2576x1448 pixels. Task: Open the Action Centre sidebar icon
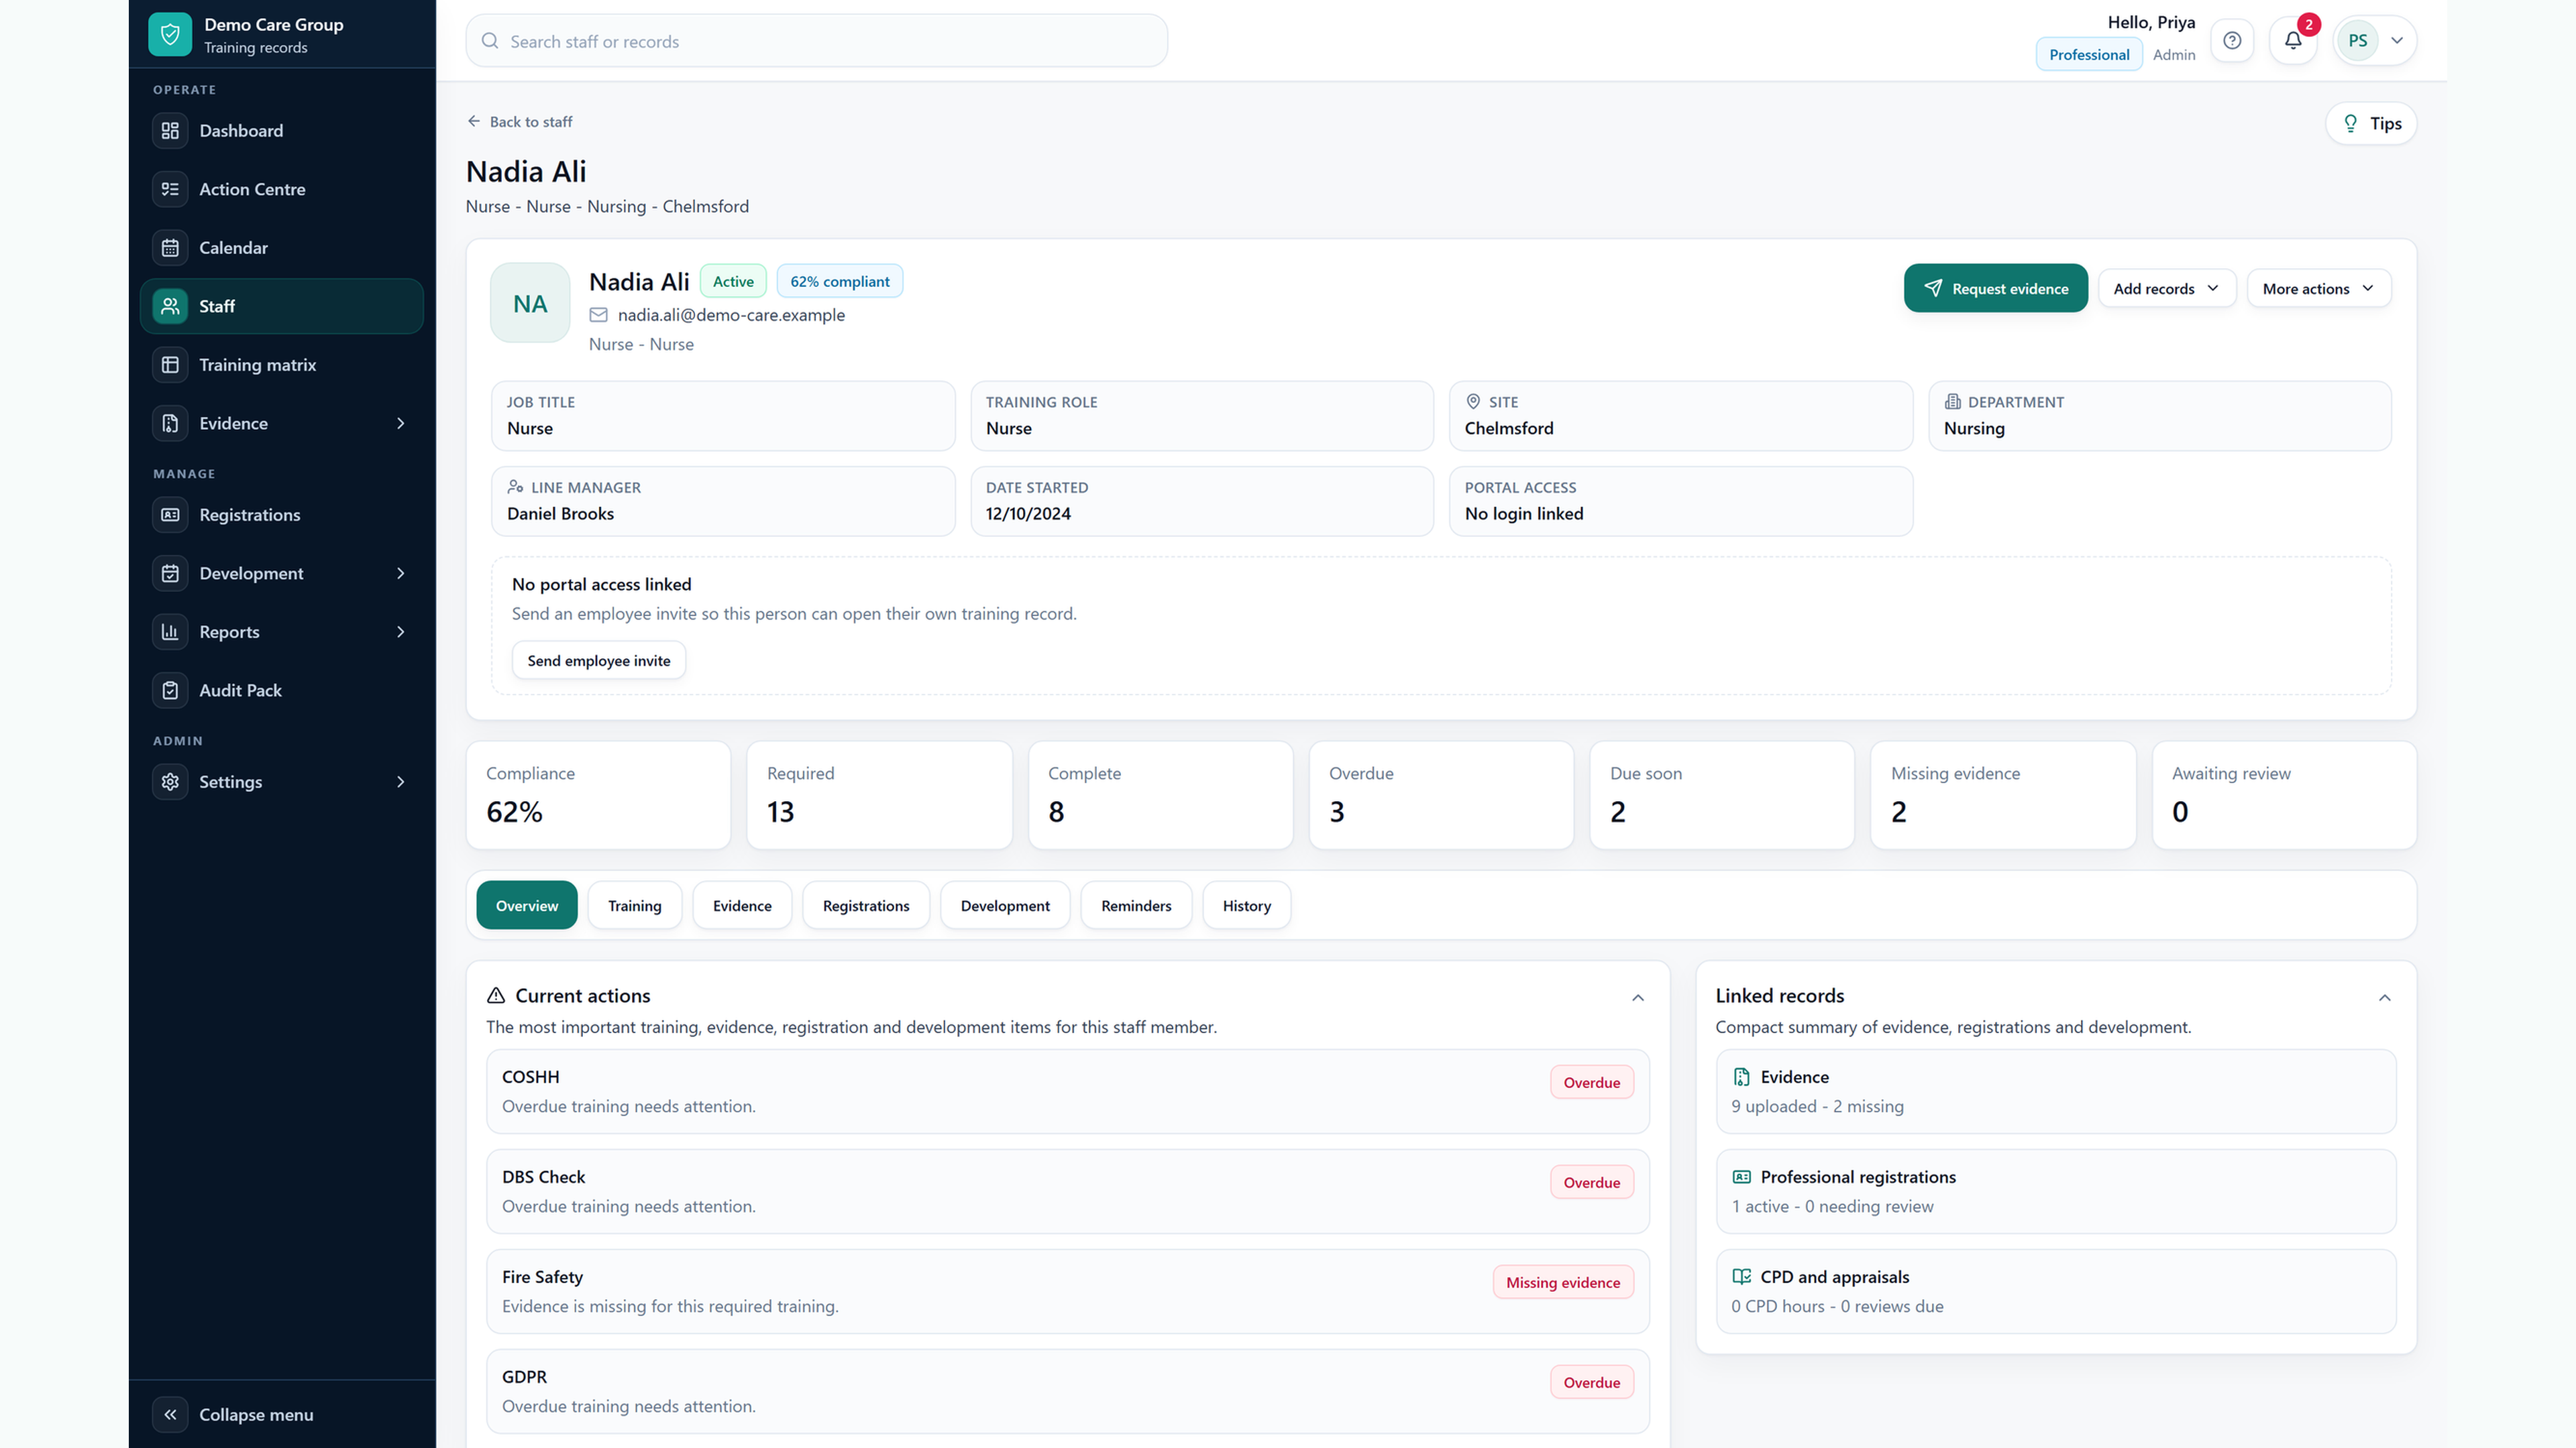(170, 189)
